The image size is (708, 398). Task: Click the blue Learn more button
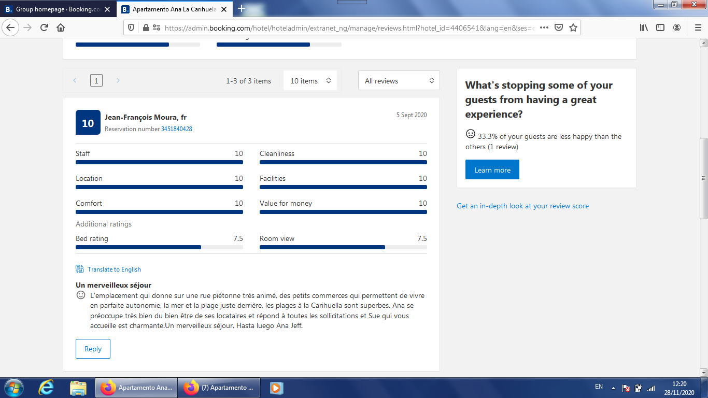pos(492,170)
